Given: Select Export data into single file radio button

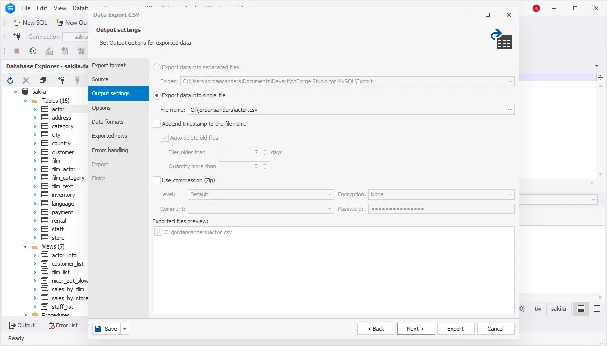Looking at the screenshot, I should pyautogui.click(x=157, y=95).
